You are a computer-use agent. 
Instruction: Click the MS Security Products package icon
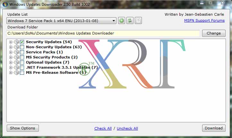(17, 57)
